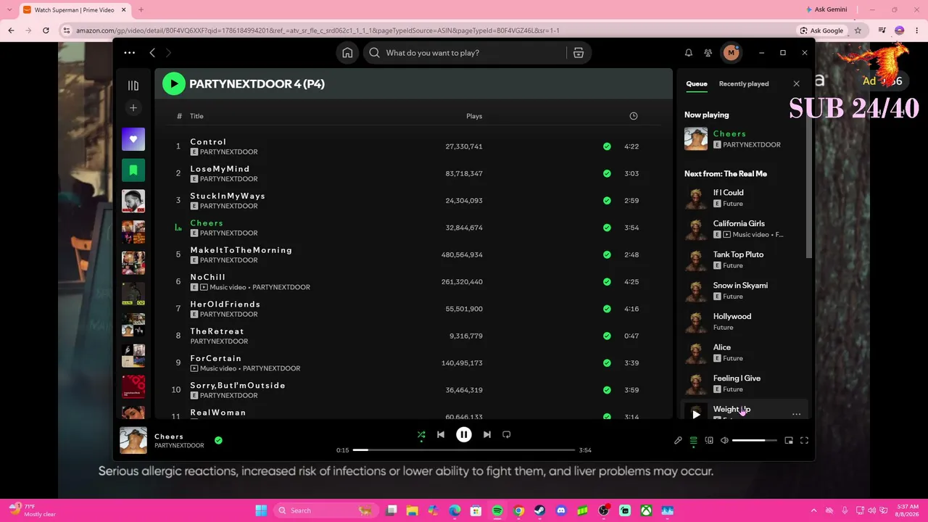The image size is (928, 522).
Task: Play the PARTYNEXTDOOR 4 (P4) album
Action: coord(174,84)
